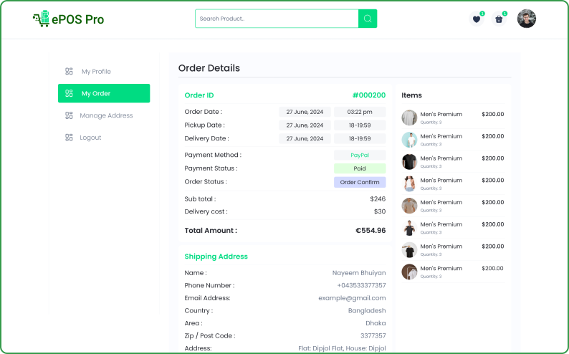Click the Paid payment status badge
Viewport: 569px width, 354px height.
pos(360,168)
